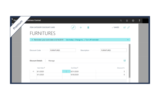
Task: Click the expand to full screen arrows icon
Action: click(x=129, y=27)
